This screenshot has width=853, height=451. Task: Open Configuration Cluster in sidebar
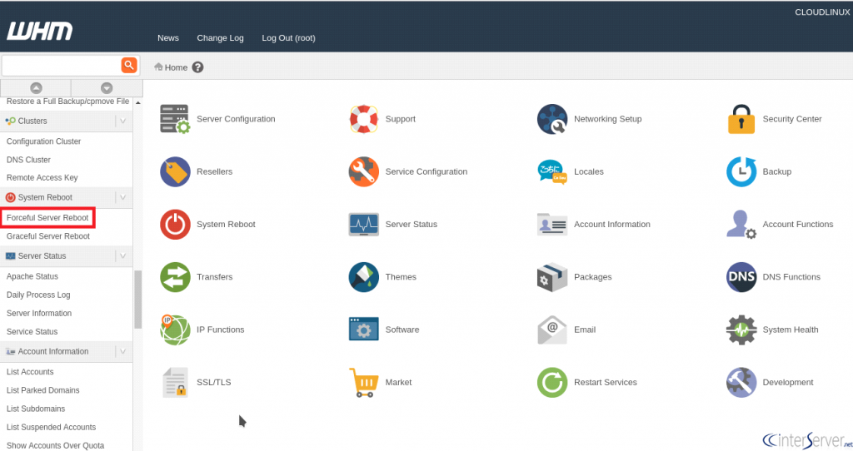[43, 141]
